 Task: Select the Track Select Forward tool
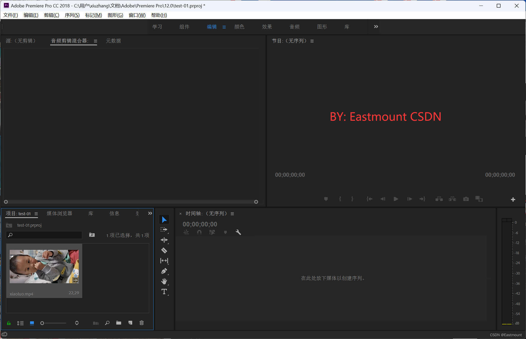(x=164, y=230)
